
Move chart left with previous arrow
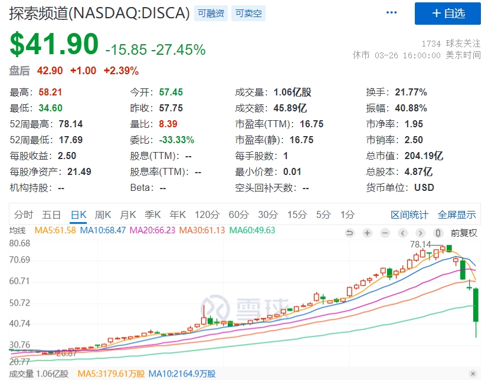click(x=402, y=233)
